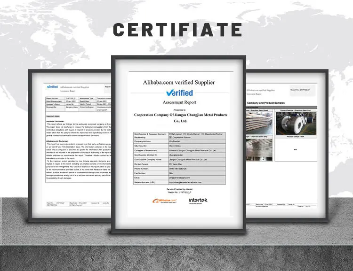Click 'Alibaba.com's Disclaimer' heading
353x271 pixels.
(x=57, y=141)
